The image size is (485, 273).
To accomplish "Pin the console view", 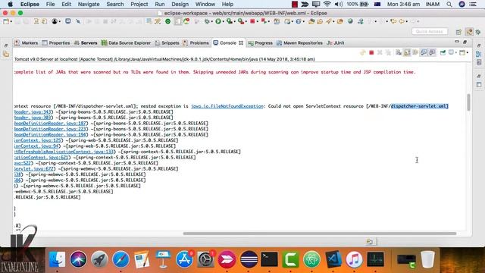I will [x=443, y=52].
